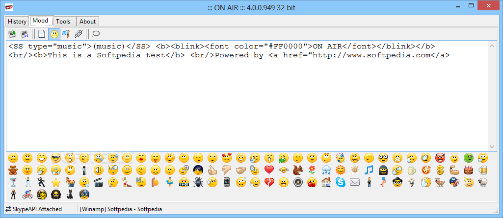Insert the nerd glasses emoticon in top row
The height and width of the screenshot is (218, 503).
tap(383, 158)
